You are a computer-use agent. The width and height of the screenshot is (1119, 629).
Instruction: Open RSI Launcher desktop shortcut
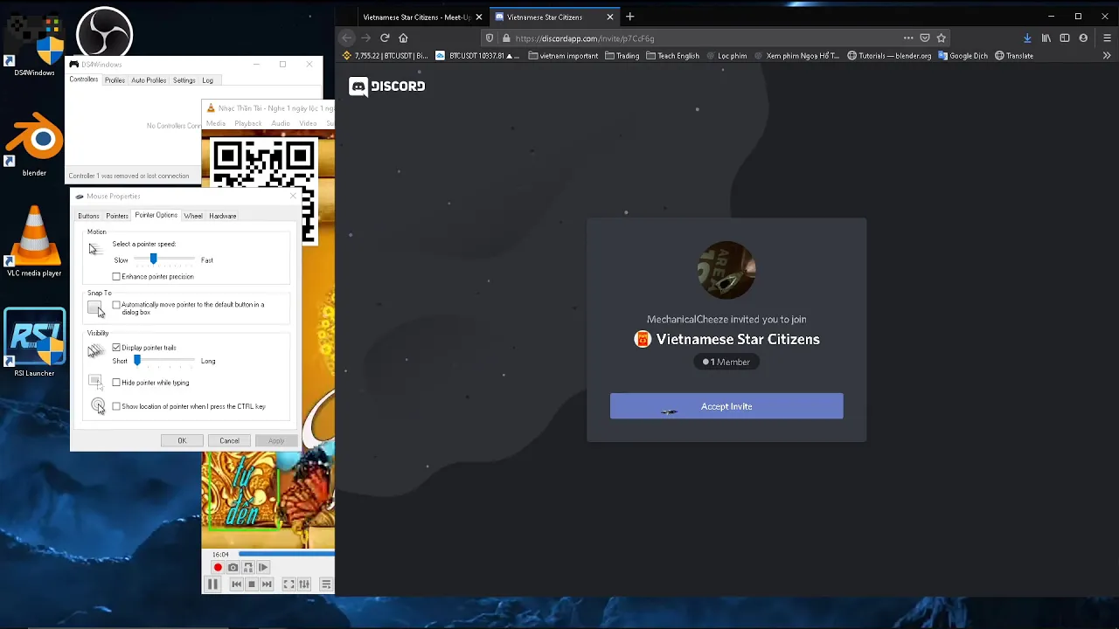click(34, 342)
